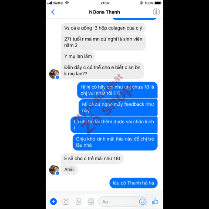This screenshot has height=209, width=209.
Task: Send a thumbs-up like
Action: point(155,202)
